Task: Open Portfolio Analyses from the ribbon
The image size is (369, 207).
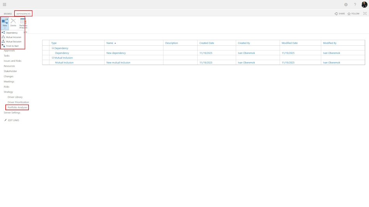Action: [x=23, y=23]
